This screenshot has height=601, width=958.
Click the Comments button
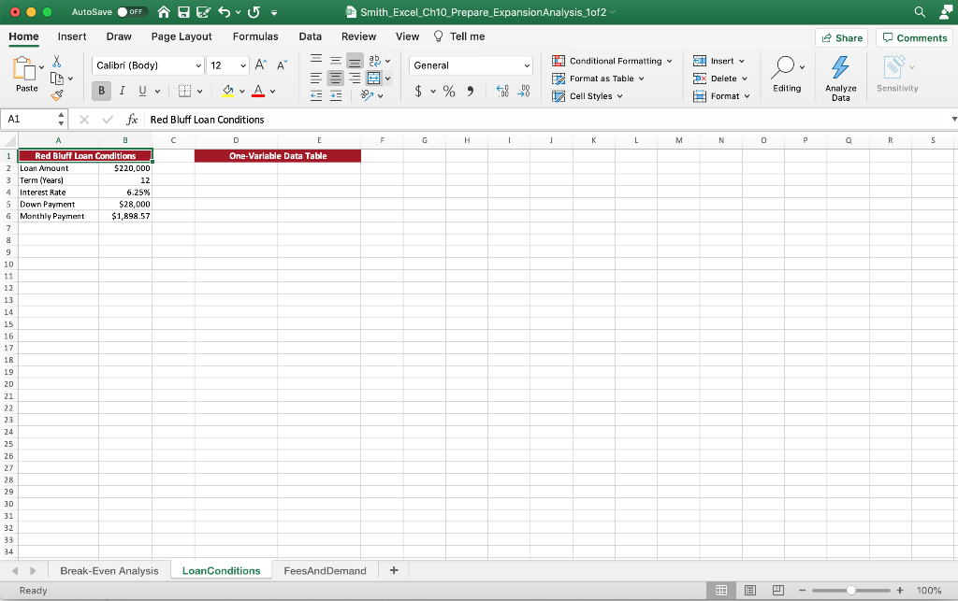(914, 37)
